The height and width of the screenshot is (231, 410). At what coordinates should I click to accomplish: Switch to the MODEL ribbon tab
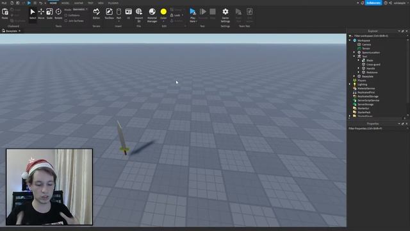[65, 3]
